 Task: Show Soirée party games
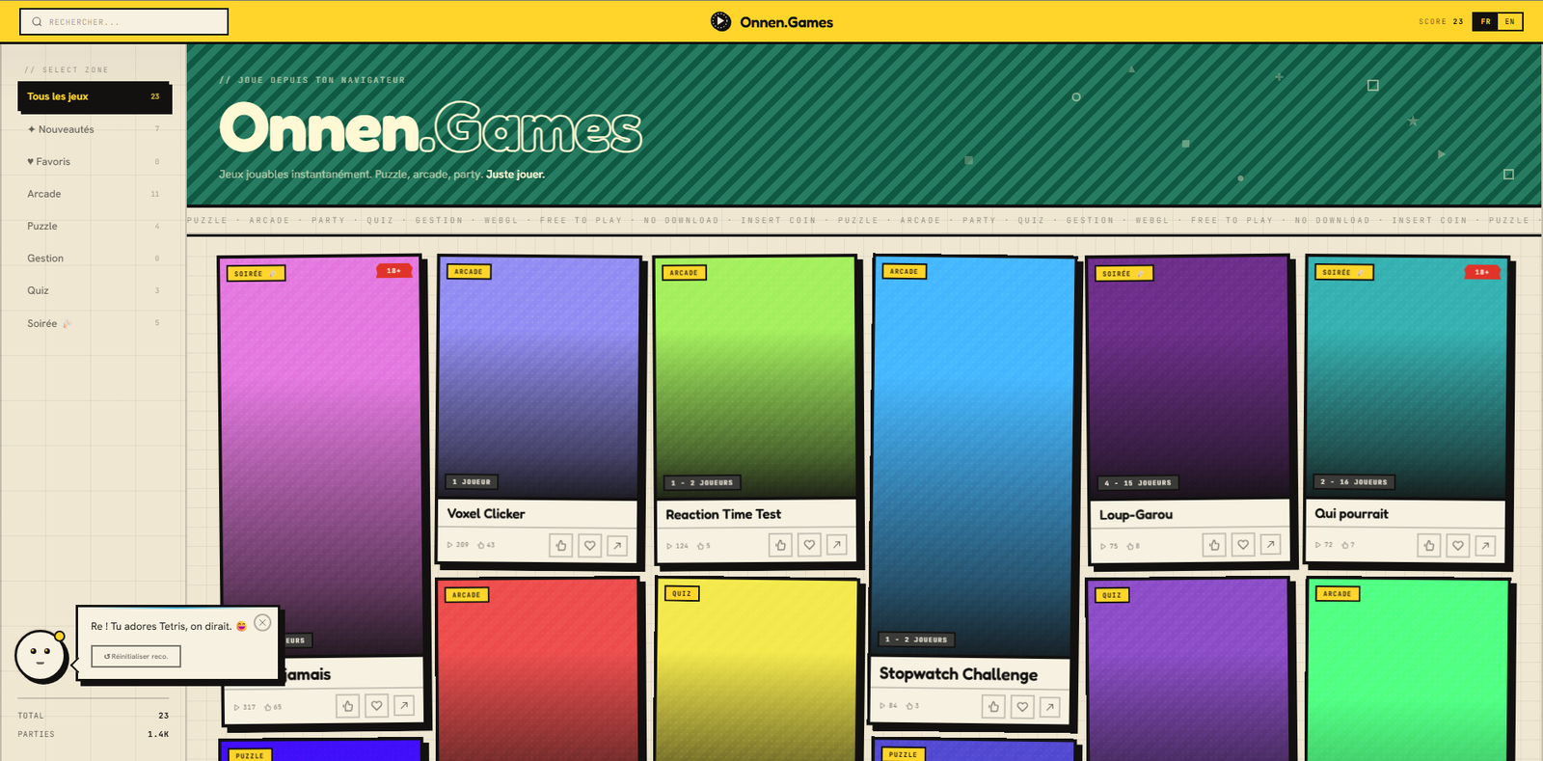(x=94, y=323)
